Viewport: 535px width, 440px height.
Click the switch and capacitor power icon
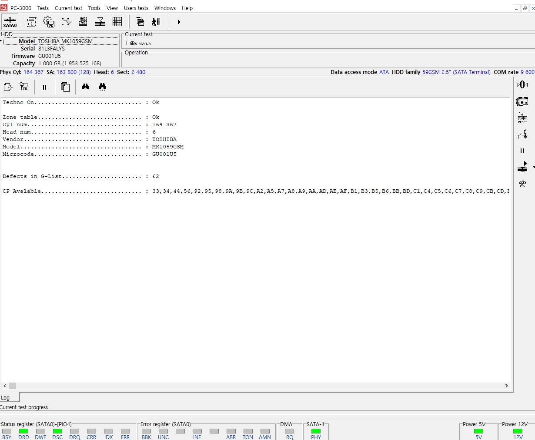coord(522,134)
